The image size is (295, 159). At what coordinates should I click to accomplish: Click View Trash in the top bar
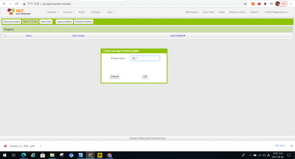point(208,12)
